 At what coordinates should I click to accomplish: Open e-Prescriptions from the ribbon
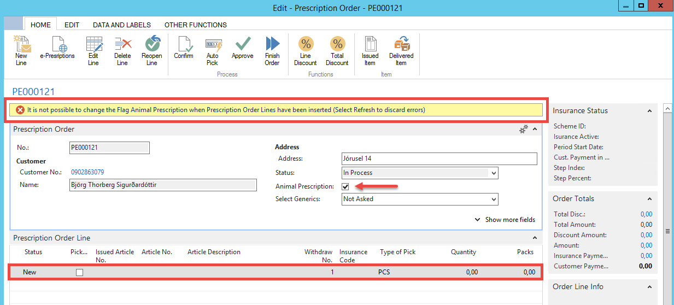click(x=57, y=45)
